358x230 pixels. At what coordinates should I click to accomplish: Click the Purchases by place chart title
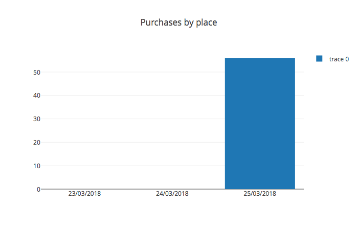pos(179,23)
